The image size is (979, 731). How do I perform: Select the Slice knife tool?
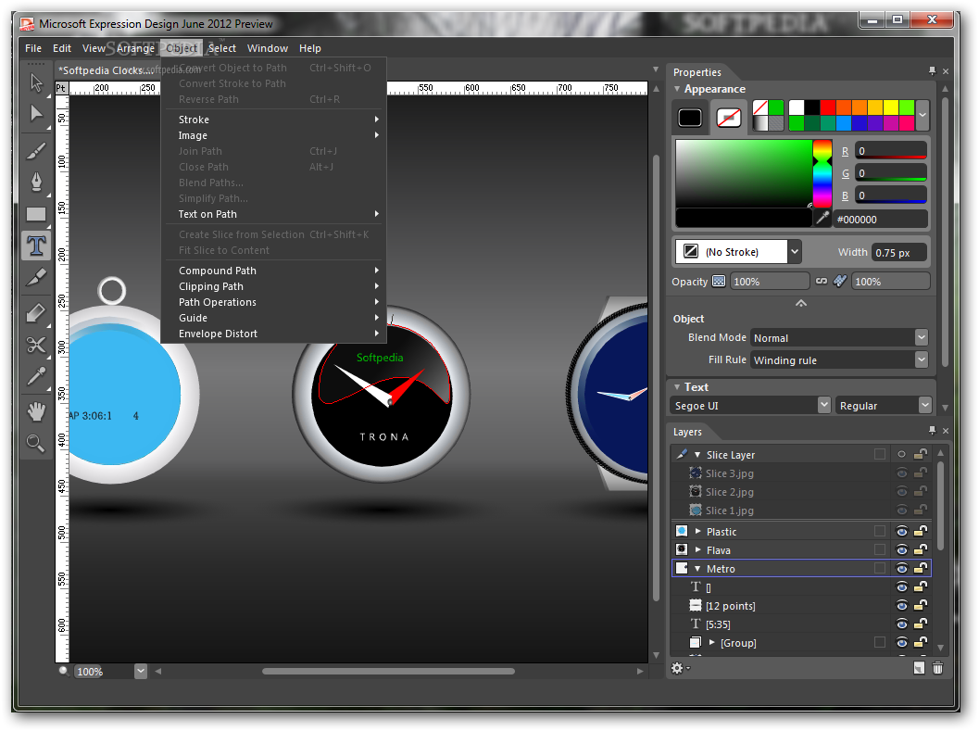36,277
